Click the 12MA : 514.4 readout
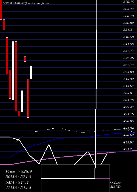 pos(19,188)
